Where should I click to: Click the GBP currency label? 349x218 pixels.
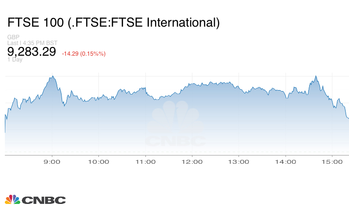tap(13, 37)
